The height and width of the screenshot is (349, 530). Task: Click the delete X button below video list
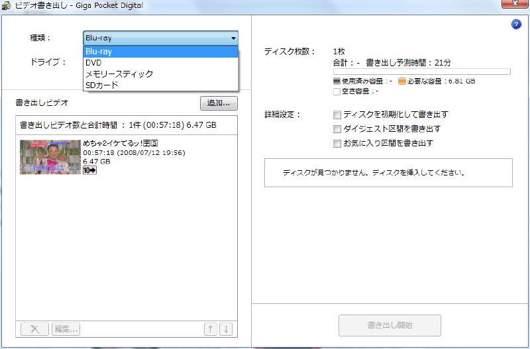pyautogui.click(x=34, y=328)
